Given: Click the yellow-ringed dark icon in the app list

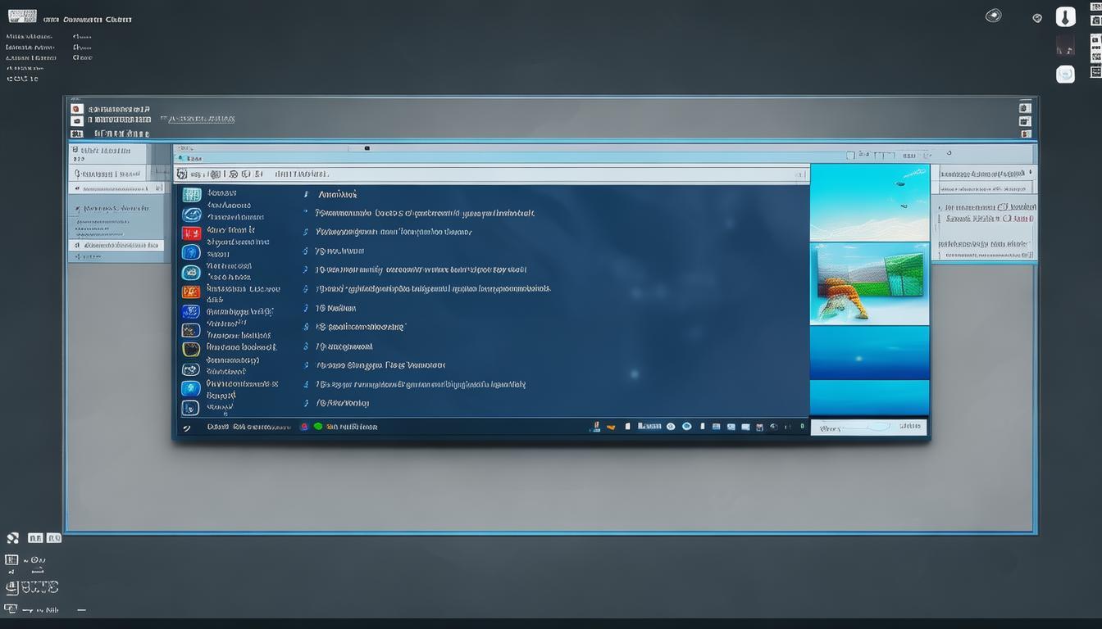Looking at the screenshot, I should point(190,349).
